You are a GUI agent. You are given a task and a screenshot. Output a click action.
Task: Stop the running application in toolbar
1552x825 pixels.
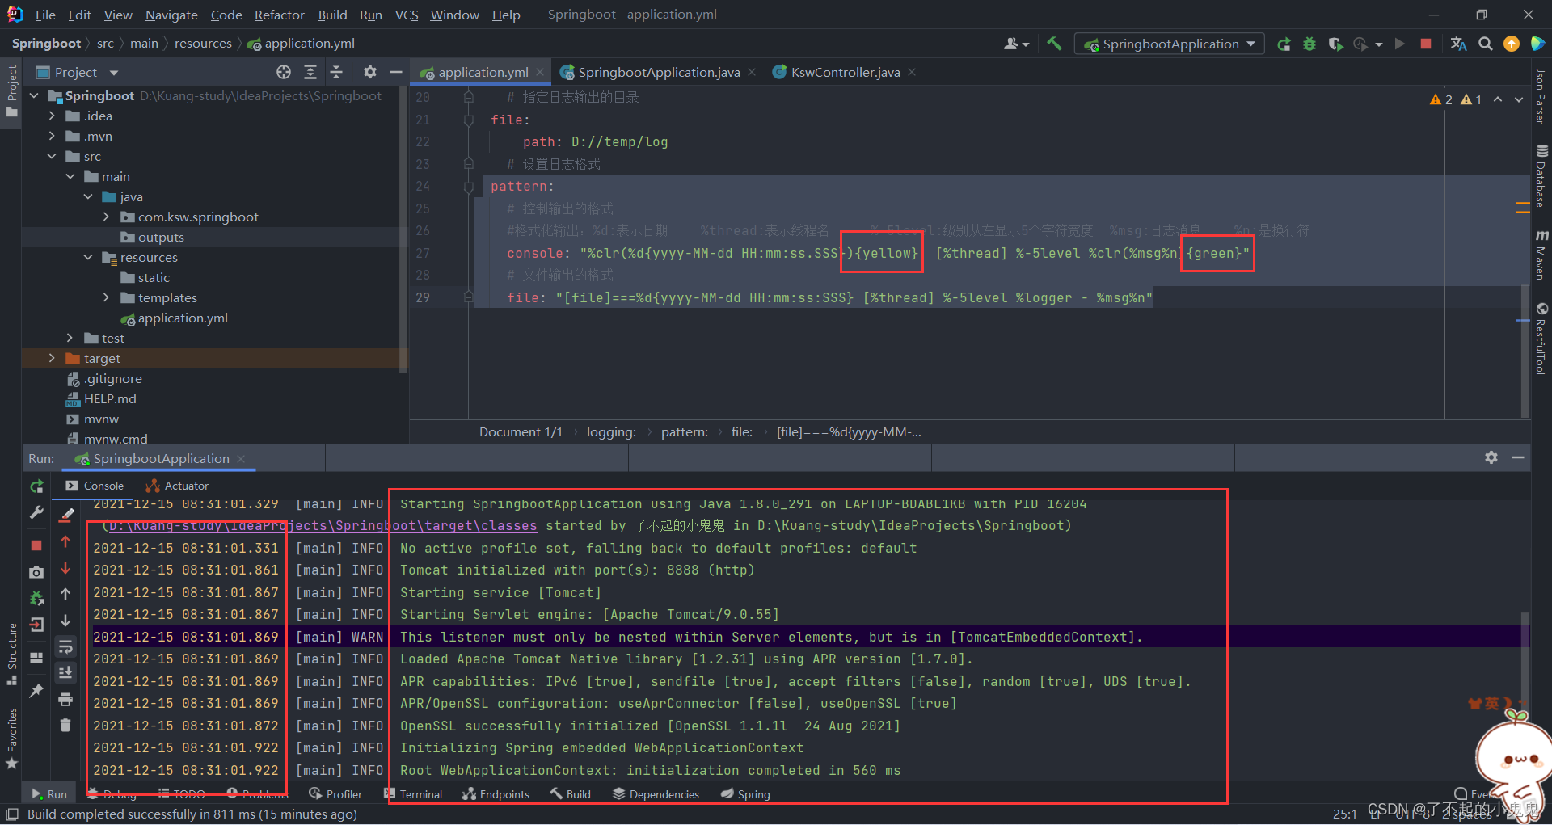[1426, 44]
